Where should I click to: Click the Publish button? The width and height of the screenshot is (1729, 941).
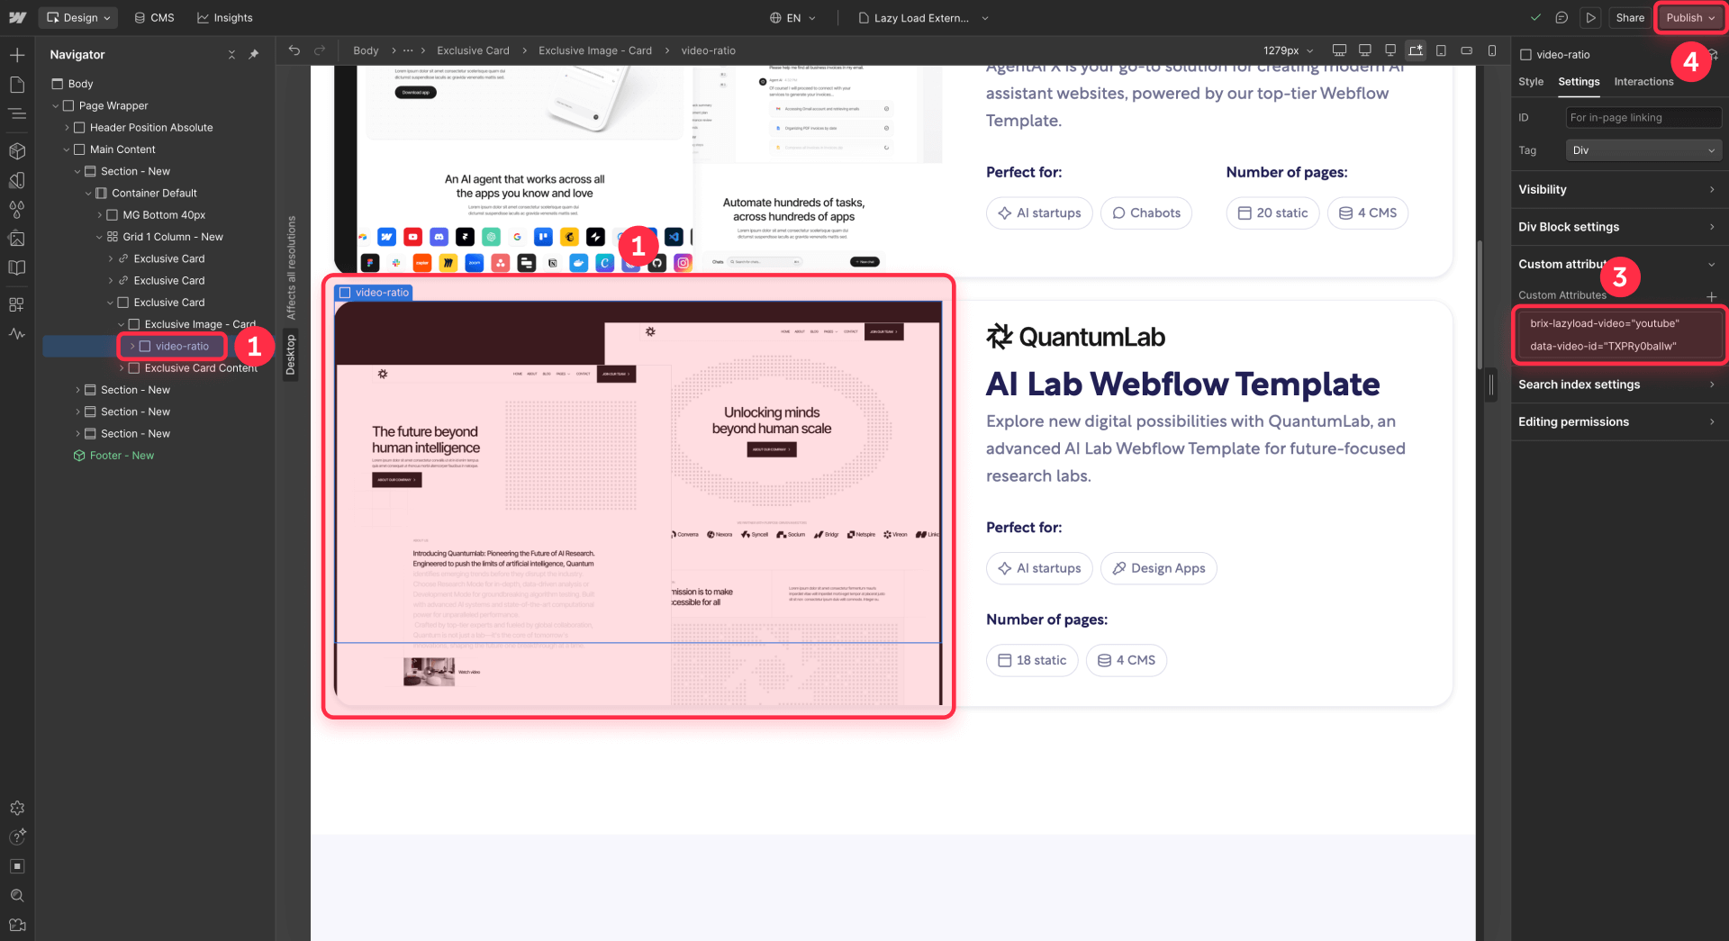click(1690, 17)
